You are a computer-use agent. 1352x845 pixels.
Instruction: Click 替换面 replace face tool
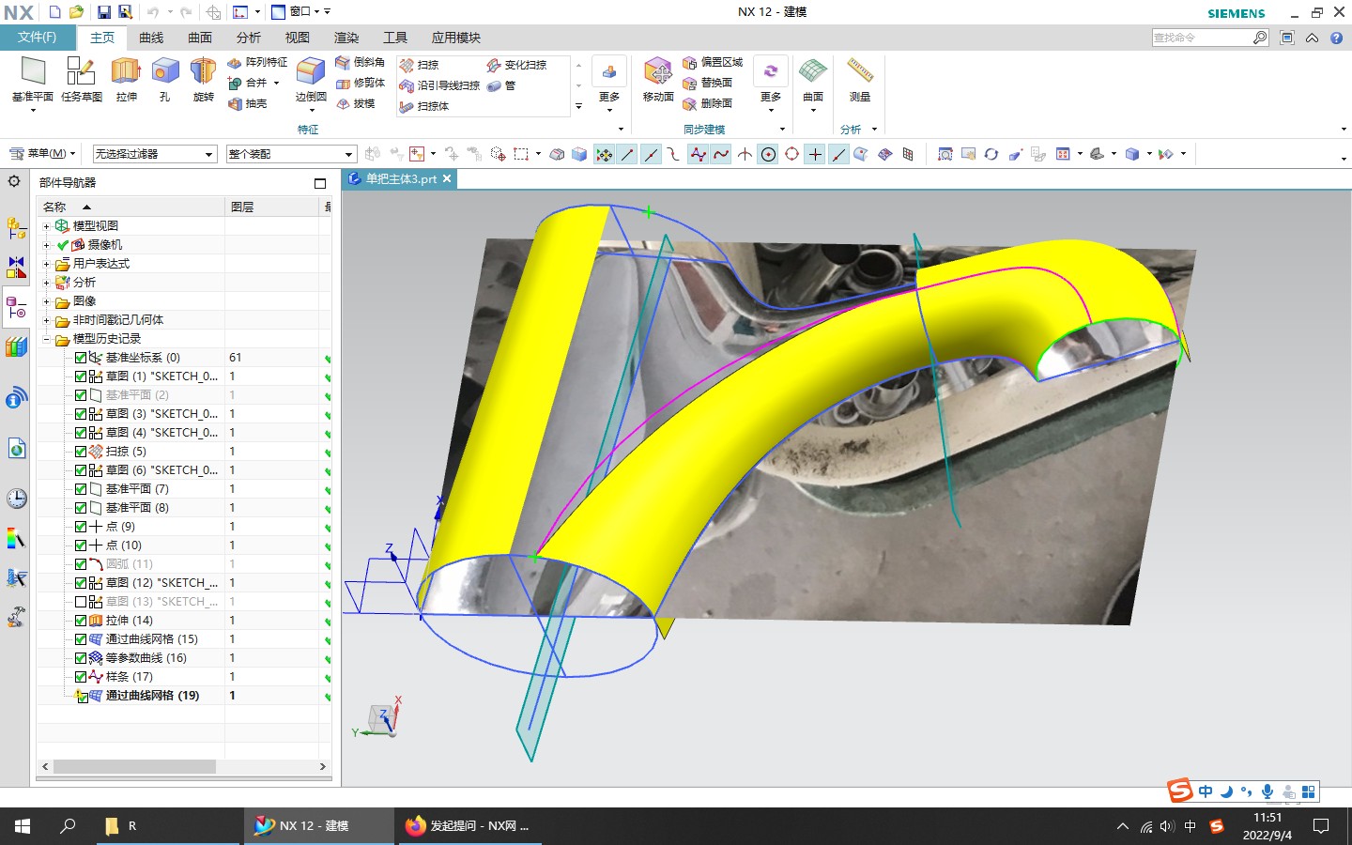click(x=708, y=83)
